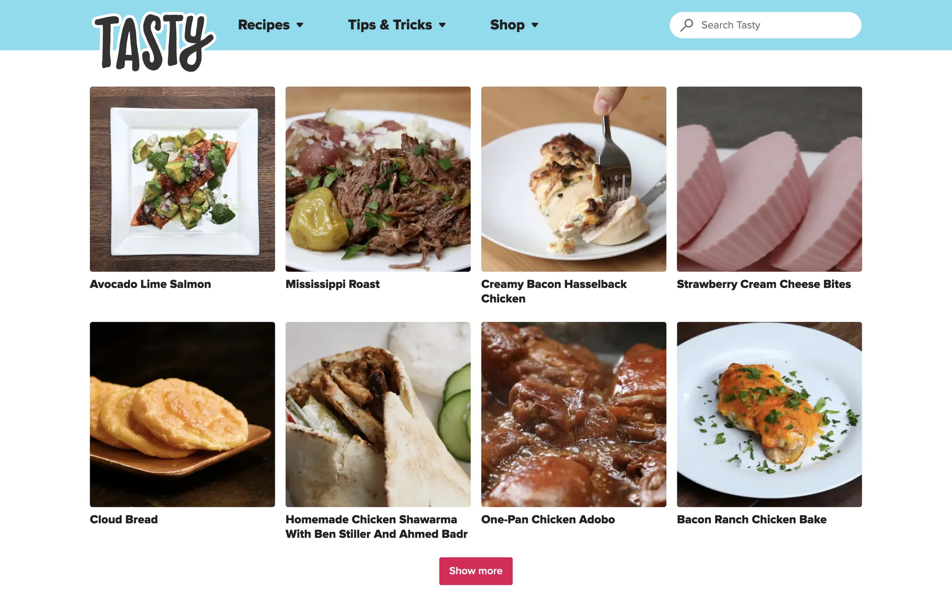Click the Bacon Ranch Chicken Bake title
This screenshot has width=952, height=595.
752,519
